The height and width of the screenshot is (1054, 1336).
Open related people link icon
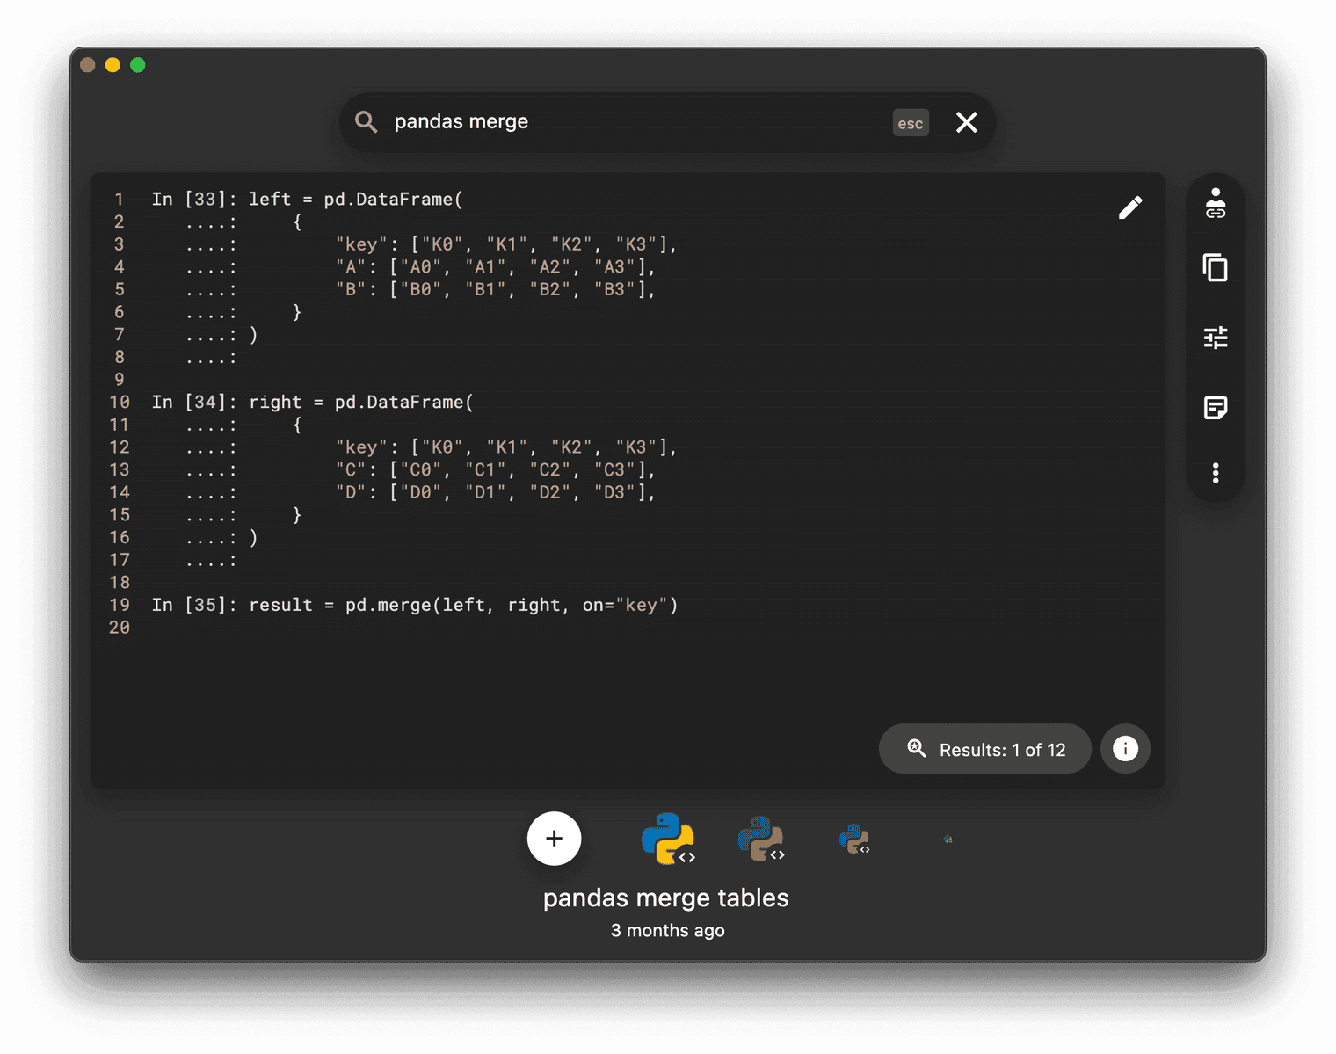pyautogui.click(x=1216, y=203)
